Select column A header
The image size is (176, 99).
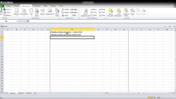(x=8, y=29)
